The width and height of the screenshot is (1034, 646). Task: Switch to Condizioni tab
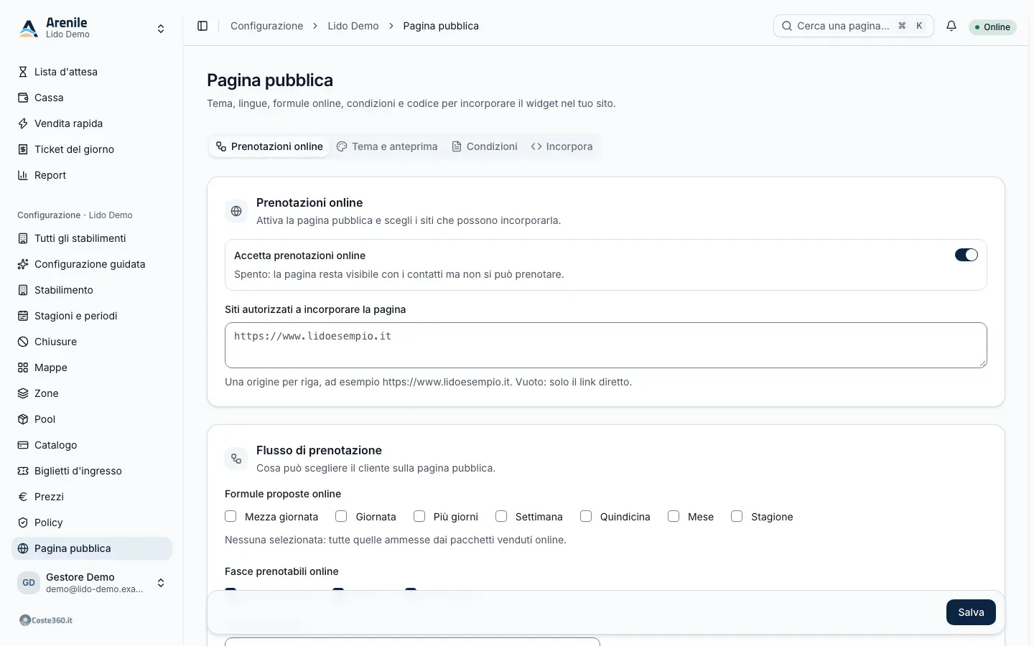pyautogui.click(x=485, y=146)
